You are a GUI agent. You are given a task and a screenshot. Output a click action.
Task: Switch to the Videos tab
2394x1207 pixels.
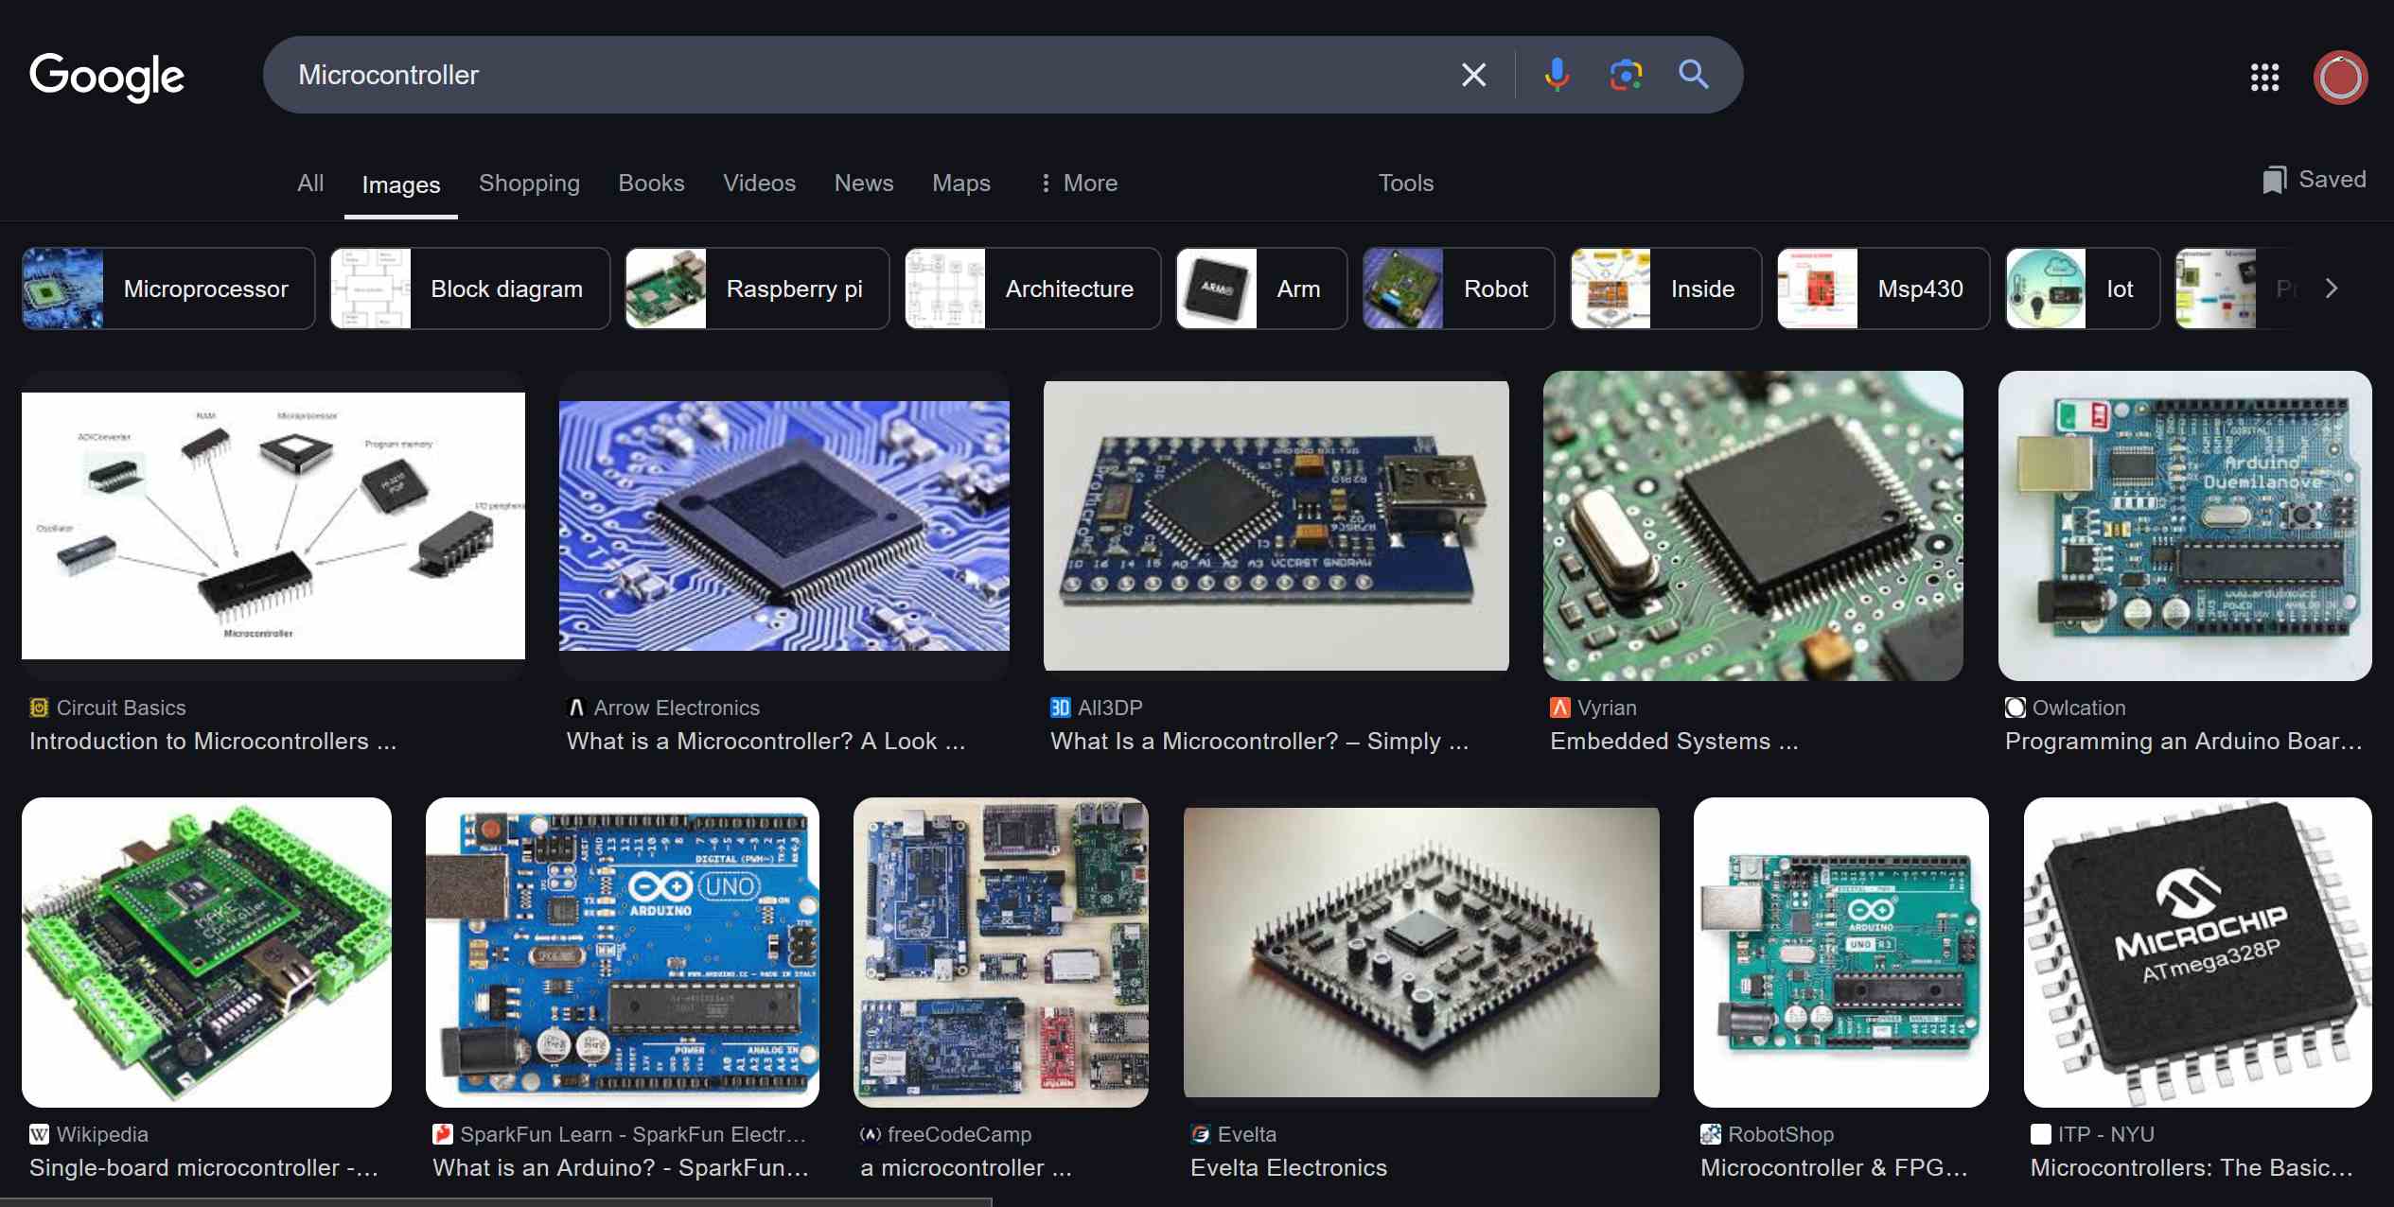759,184
